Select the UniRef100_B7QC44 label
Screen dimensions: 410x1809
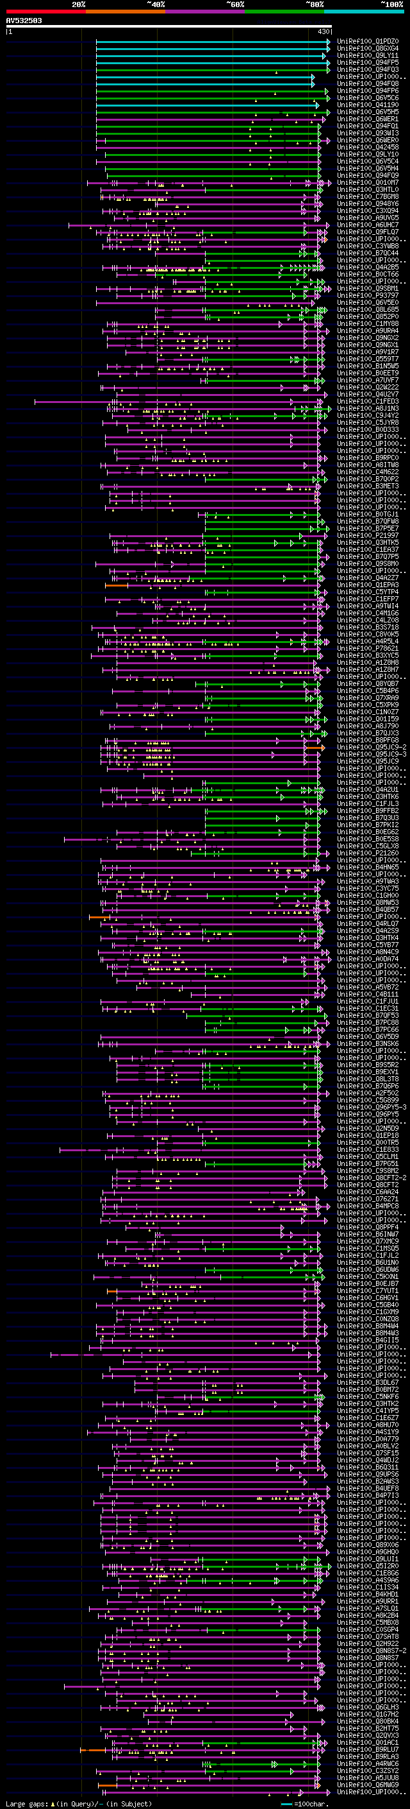coord(368,253)
